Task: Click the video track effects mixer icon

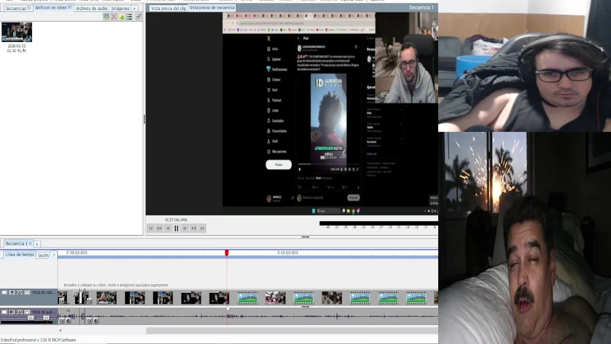Action: 20,292
